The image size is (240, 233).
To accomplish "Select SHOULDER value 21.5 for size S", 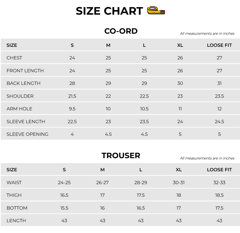I will click(72, 96).
